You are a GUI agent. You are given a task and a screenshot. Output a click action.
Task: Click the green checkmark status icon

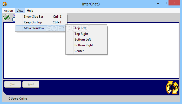point(6,17)
